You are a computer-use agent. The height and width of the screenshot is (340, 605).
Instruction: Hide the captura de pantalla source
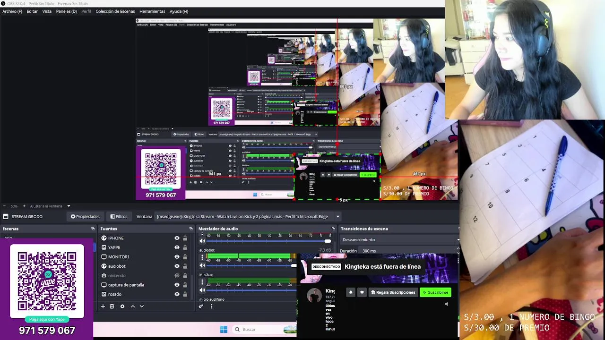177,285
